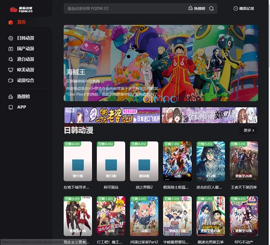Click the RPG不动产 title text
270x245 pixels.
point(244,242)
